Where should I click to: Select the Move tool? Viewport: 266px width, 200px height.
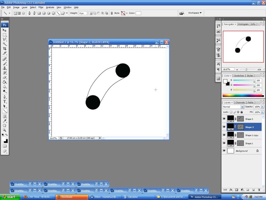point(5,30)
